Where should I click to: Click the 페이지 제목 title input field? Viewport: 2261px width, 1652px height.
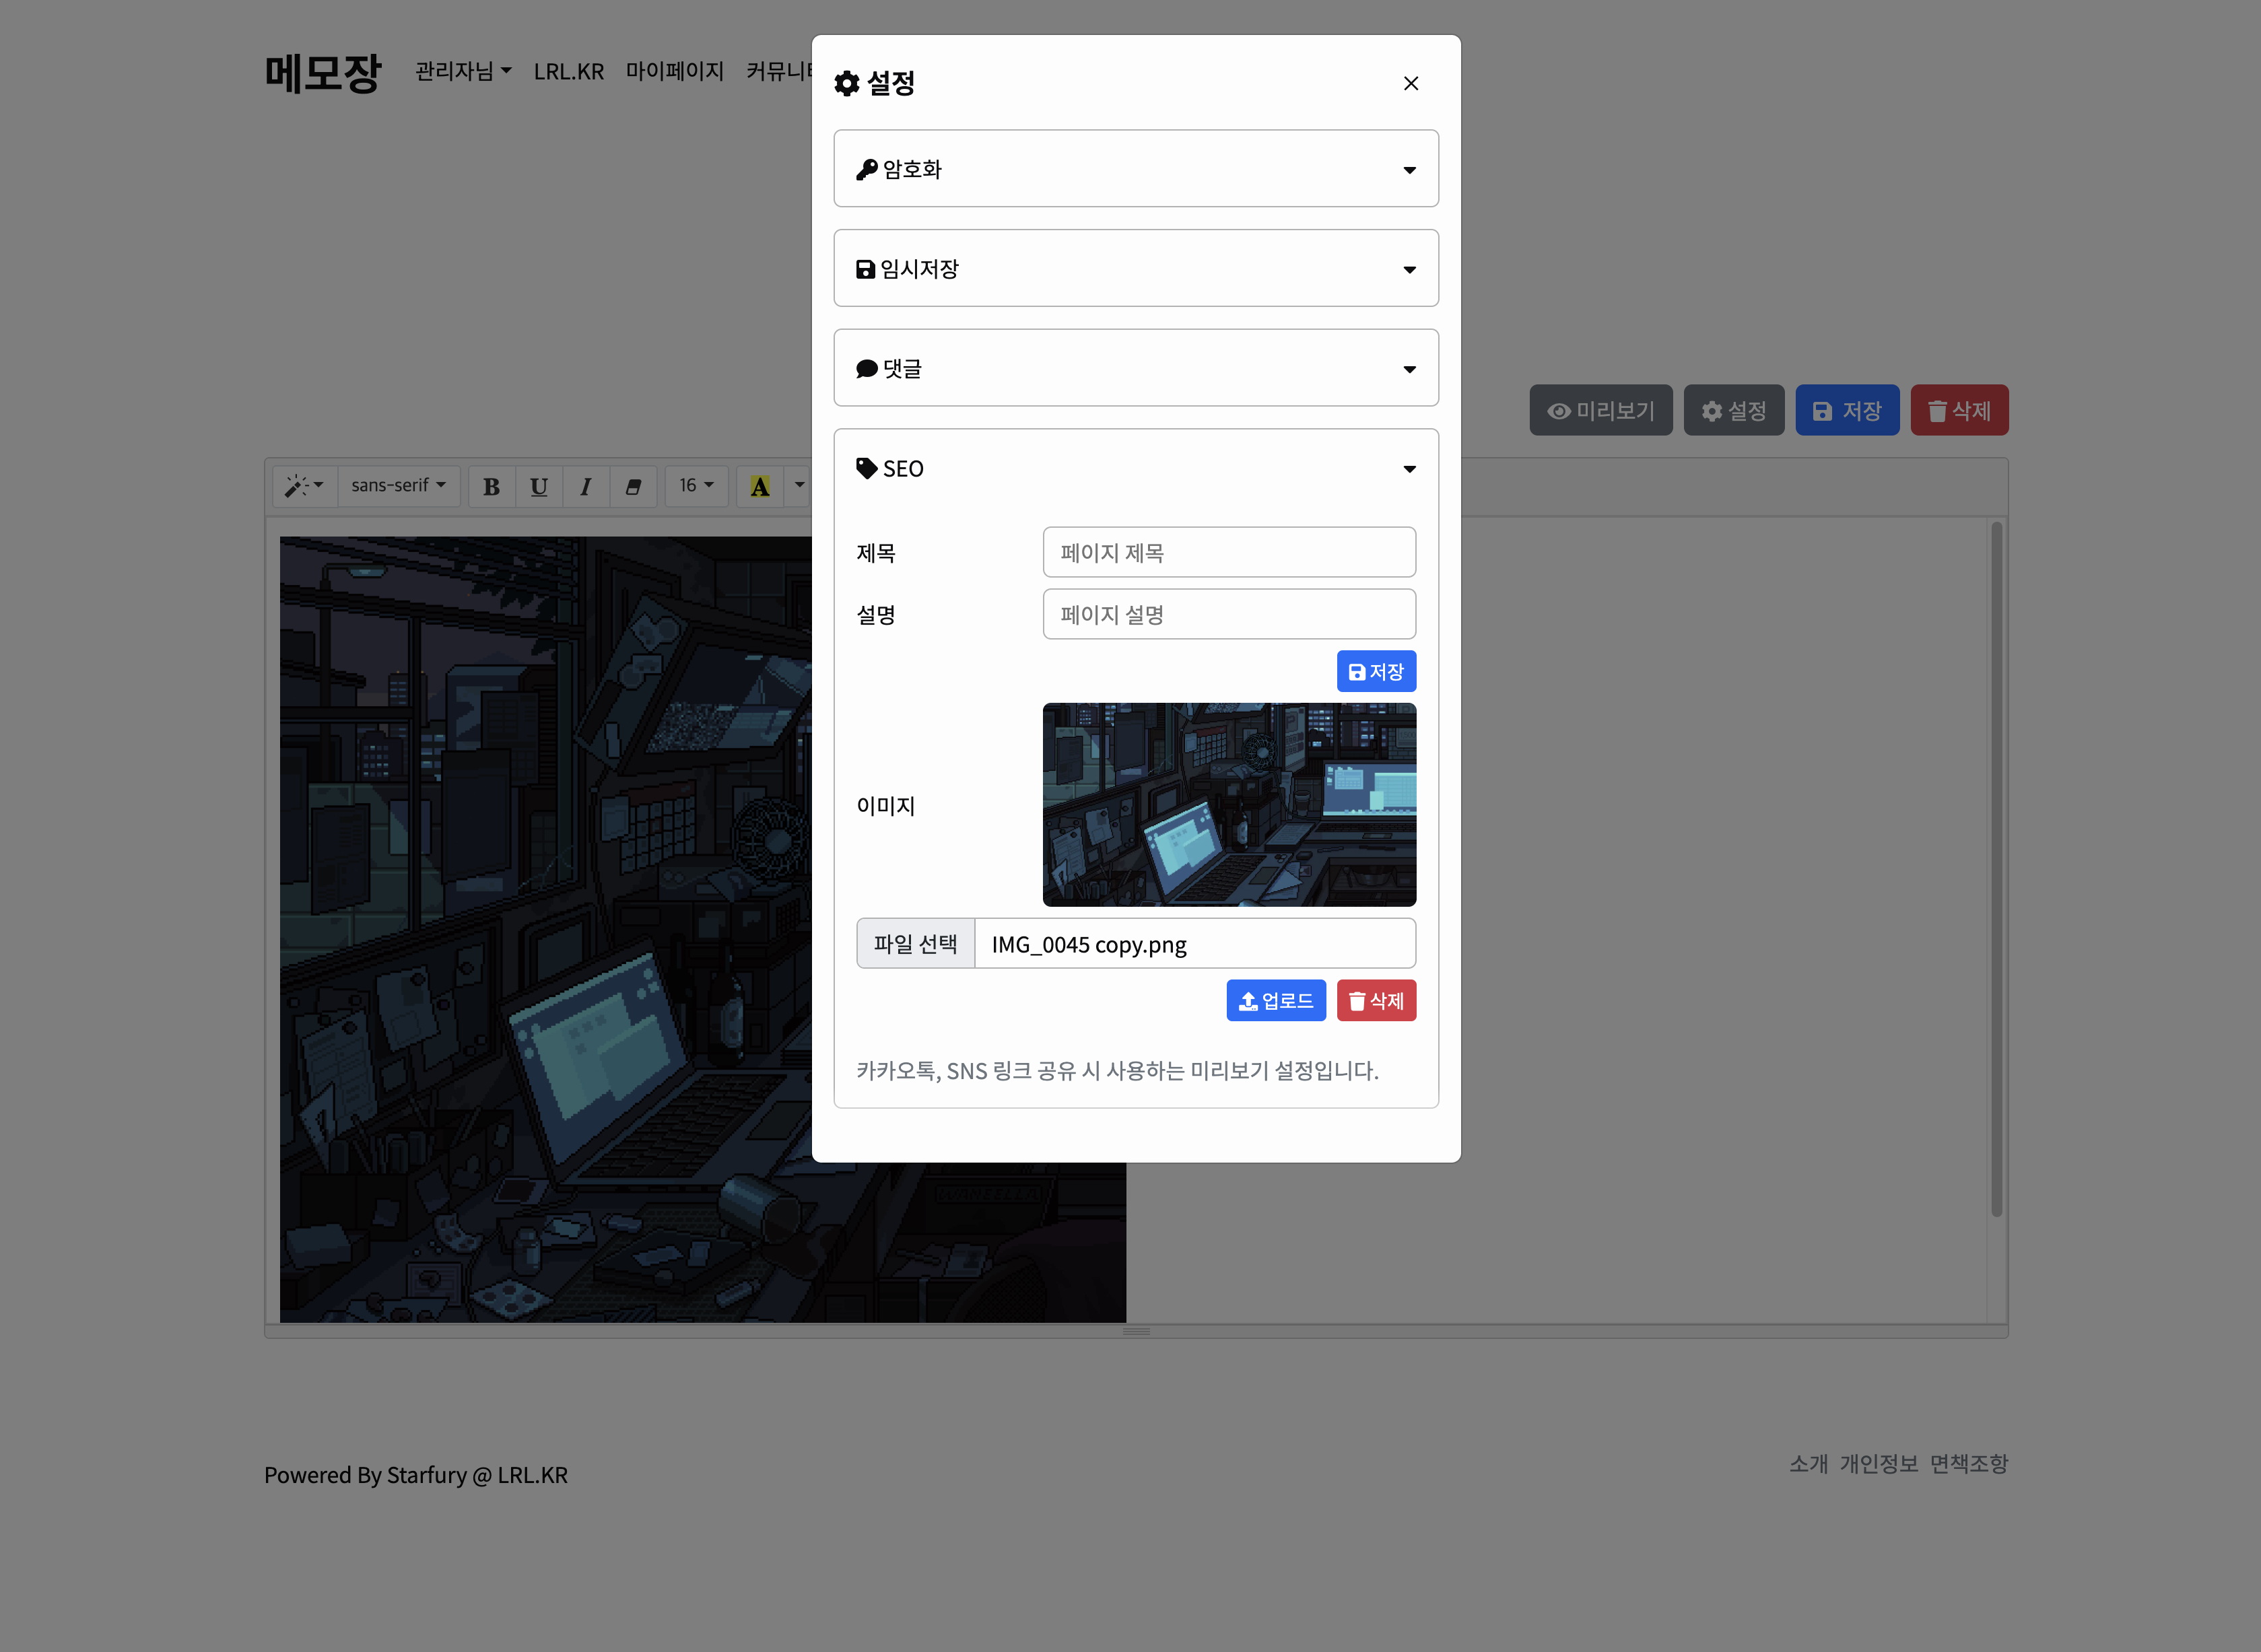(1228, 552)
